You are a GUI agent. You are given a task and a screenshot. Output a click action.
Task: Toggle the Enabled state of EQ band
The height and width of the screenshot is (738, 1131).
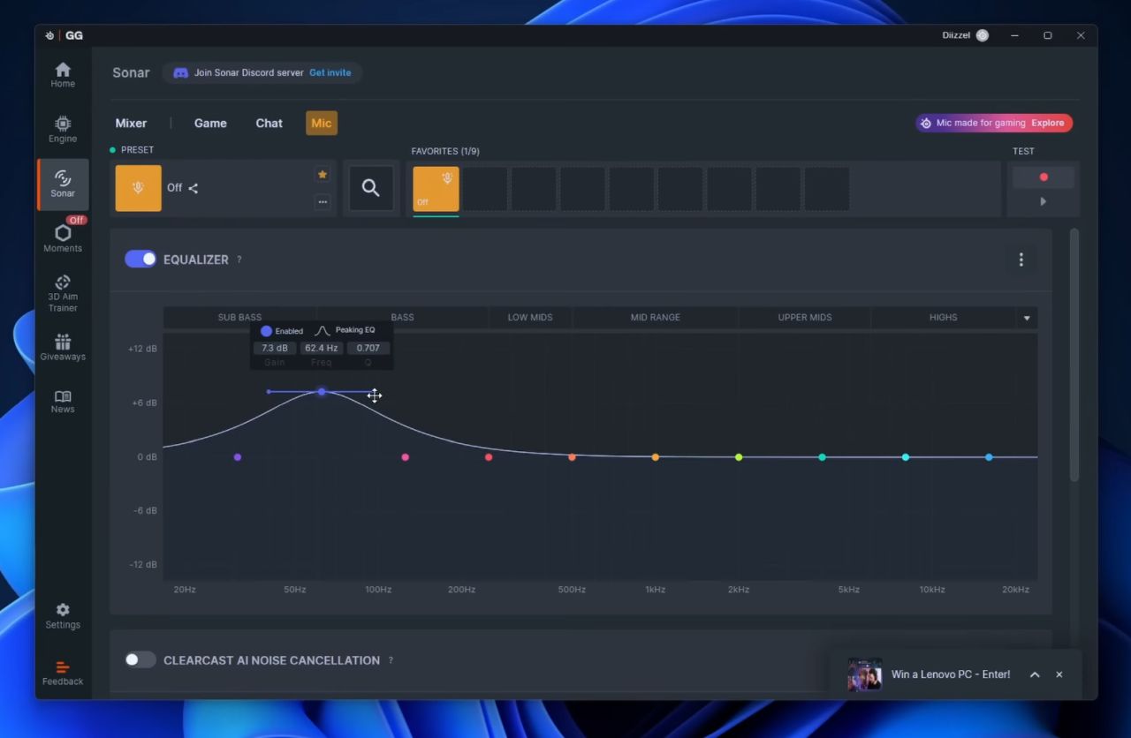[266, 331]
